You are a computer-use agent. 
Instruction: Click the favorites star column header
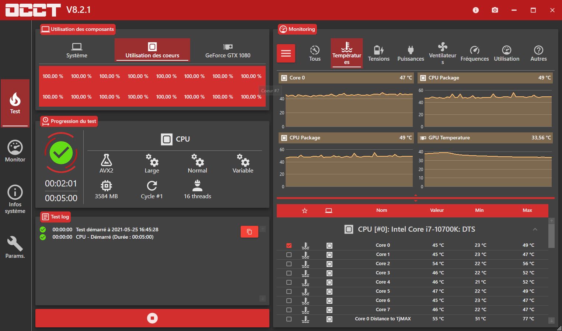click(x=304, y=211)
